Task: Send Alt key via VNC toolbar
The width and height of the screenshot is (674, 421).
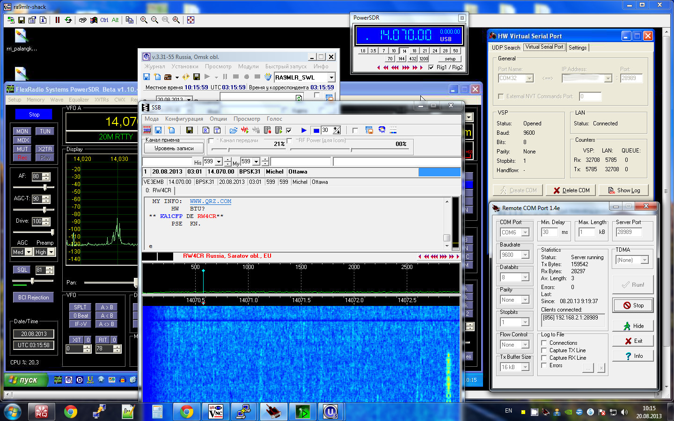Action: (115, 20)
